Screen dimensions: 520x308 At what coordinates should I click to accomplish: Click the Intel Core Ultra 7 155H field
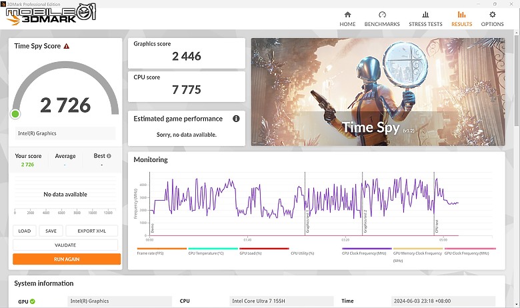(x=281, y=301)
